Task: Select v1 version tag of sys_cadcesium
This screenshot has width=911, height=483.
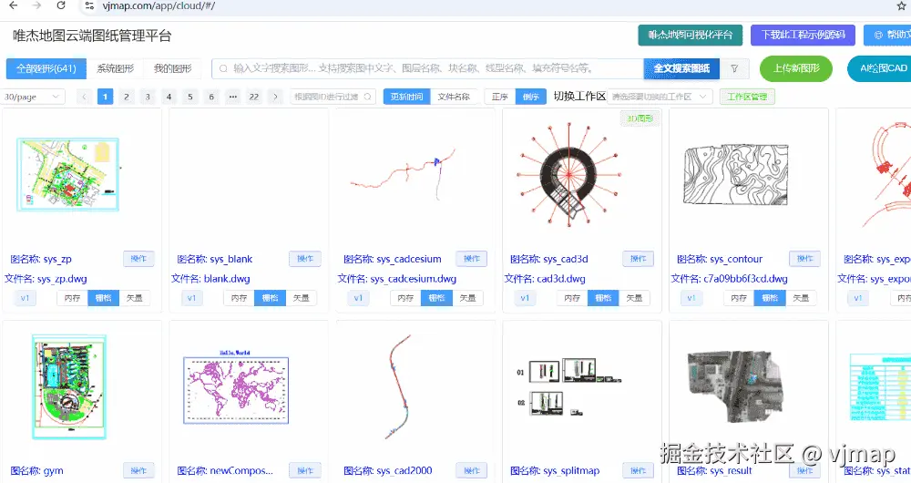Action: coord(358,298)
